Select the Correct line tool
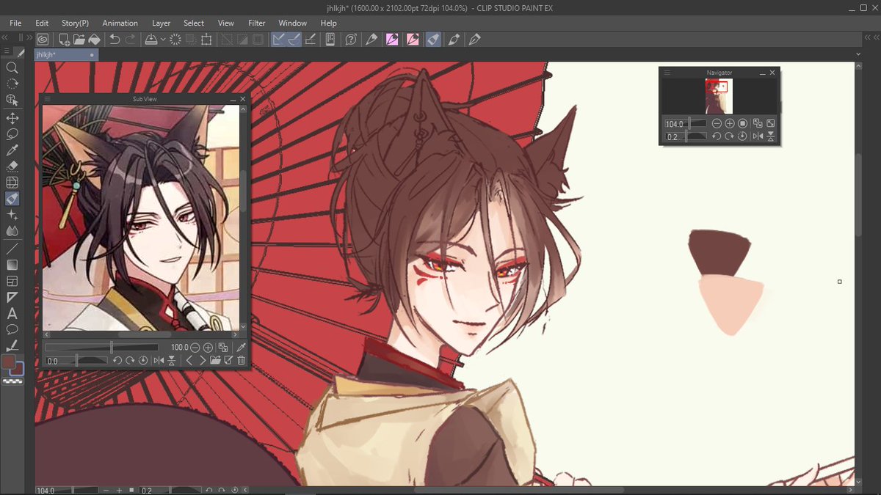The width and height of the screenshot is (881, 495). 12,345
